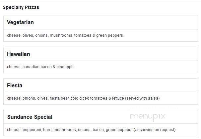Click the Vegetarian ingredients description text

coord(65,35)
